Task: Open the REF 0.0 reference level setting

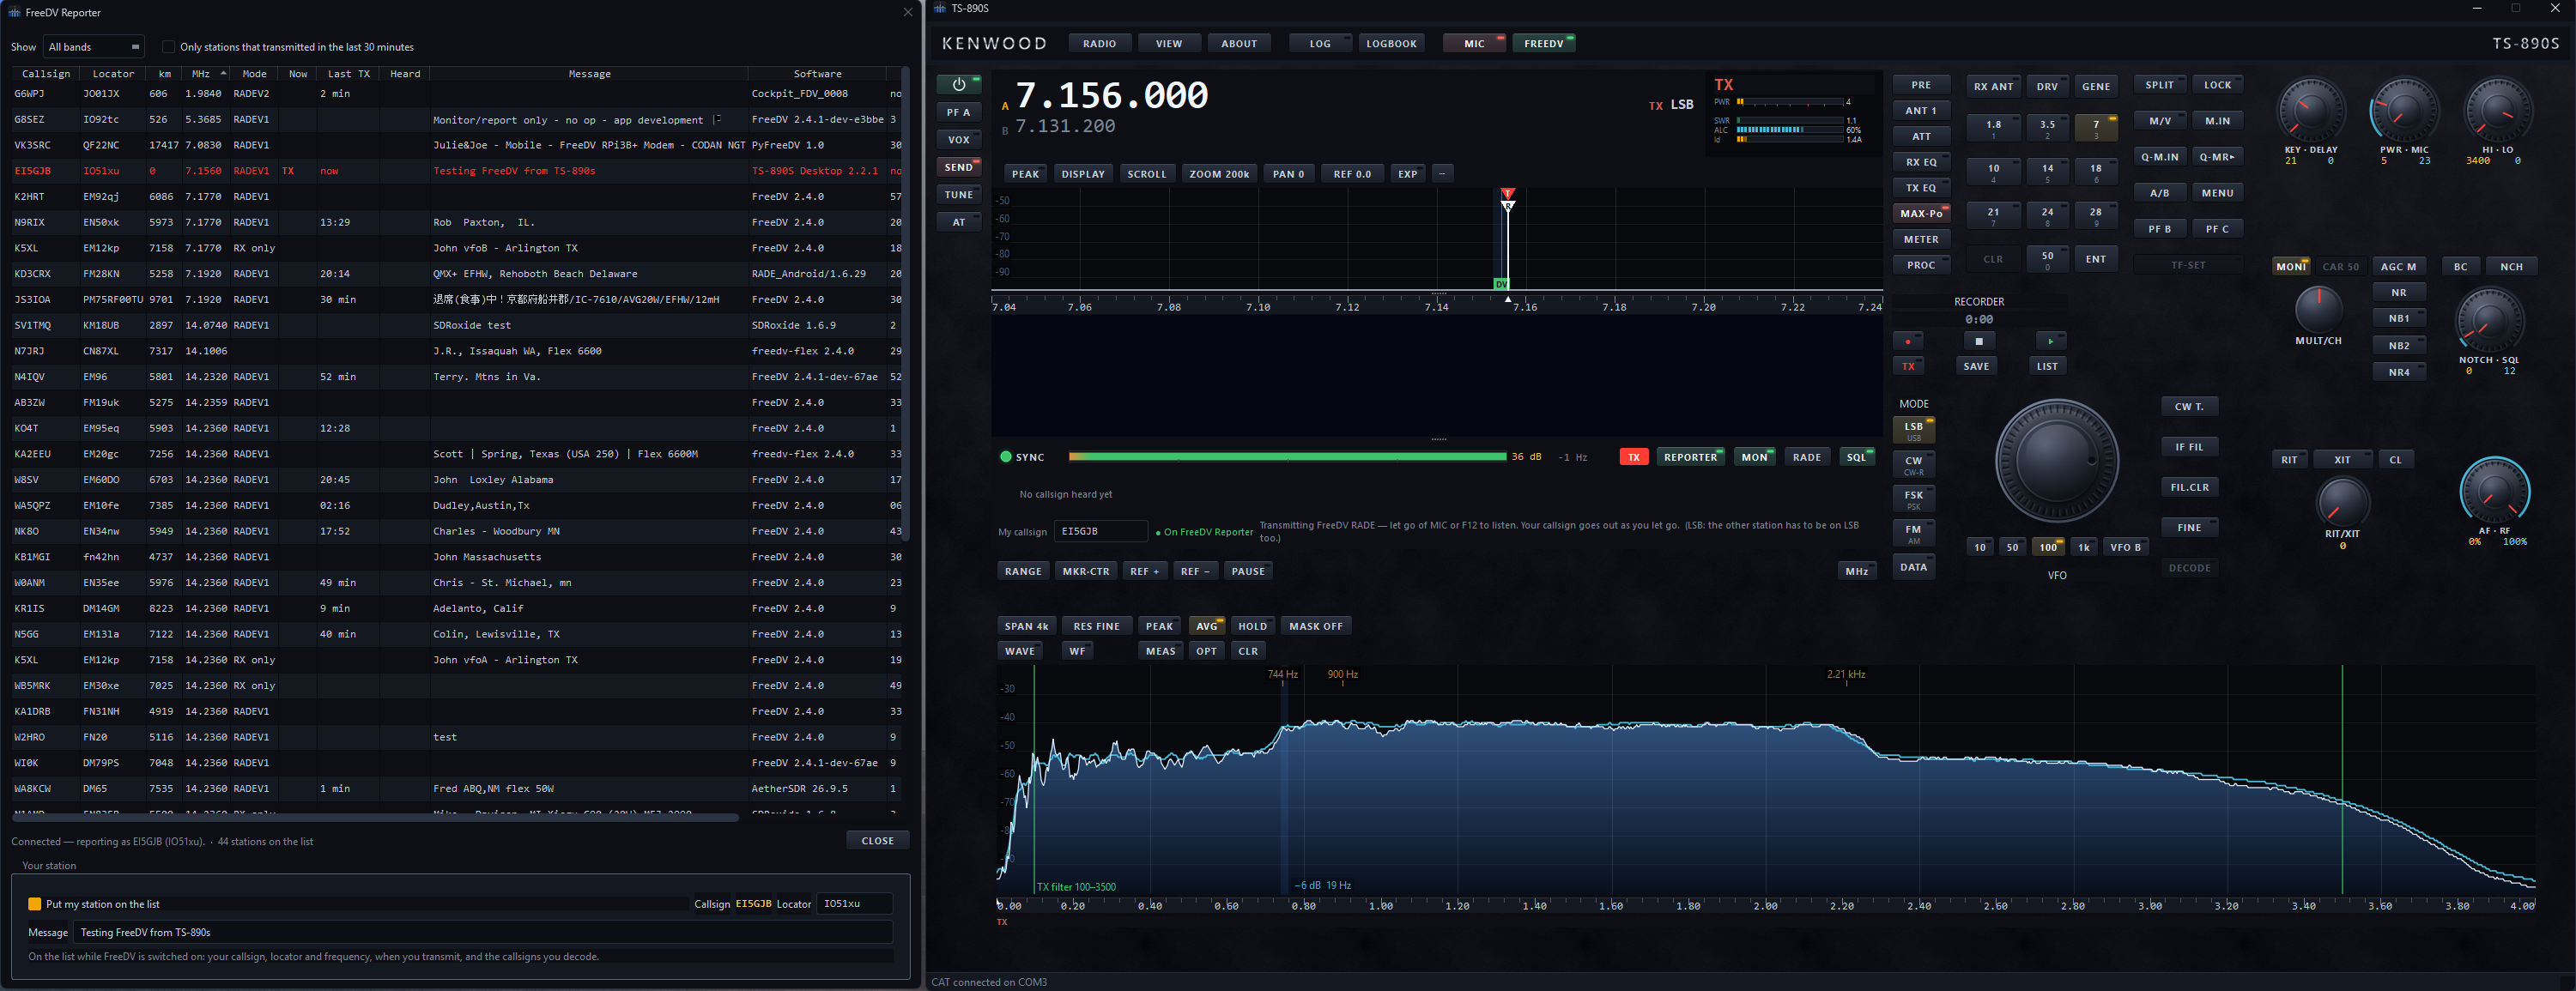Action: [1351, 174]
